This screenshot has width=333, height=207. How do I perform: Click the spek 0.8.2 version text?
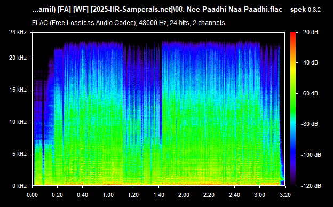point(305,10)
